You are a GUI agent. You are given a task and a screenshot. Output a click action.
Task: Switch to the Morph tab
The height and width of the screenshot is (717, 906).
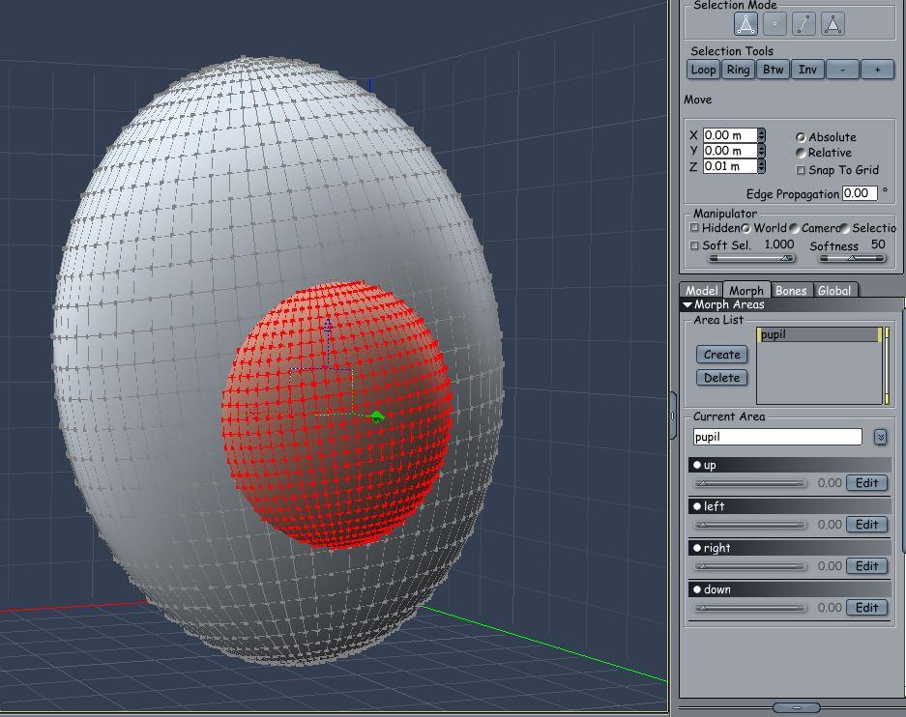click(745, 291)
